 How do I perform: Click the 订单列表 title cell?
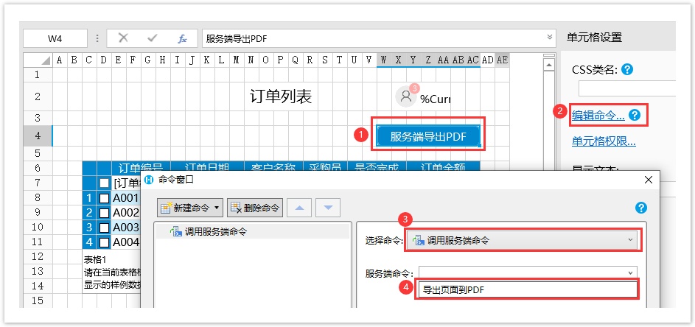[281, 96]
